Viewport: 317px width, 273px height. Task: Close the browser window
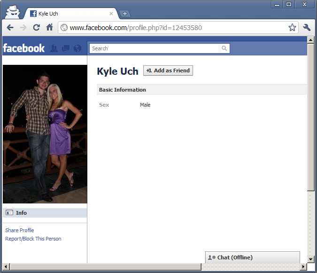coord(305,4)
